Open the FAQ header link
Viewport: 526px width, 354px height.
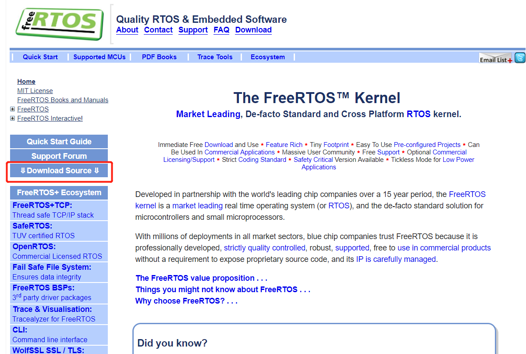(x=221, y=30)
